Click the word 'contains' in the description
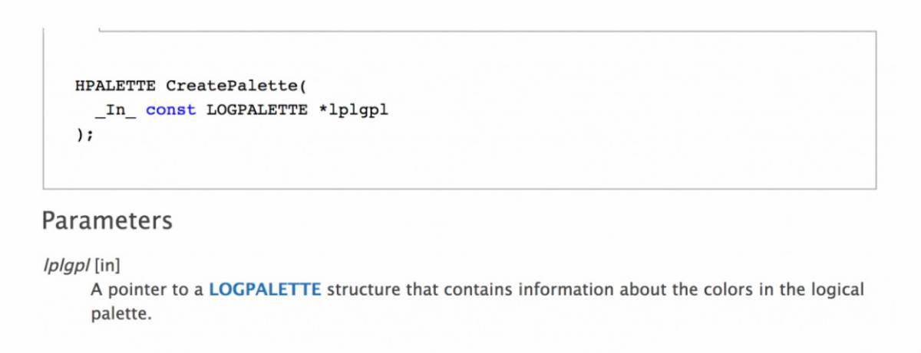This screenshot has width=921, height=353. pyautogui.click(x=473, y=290)
